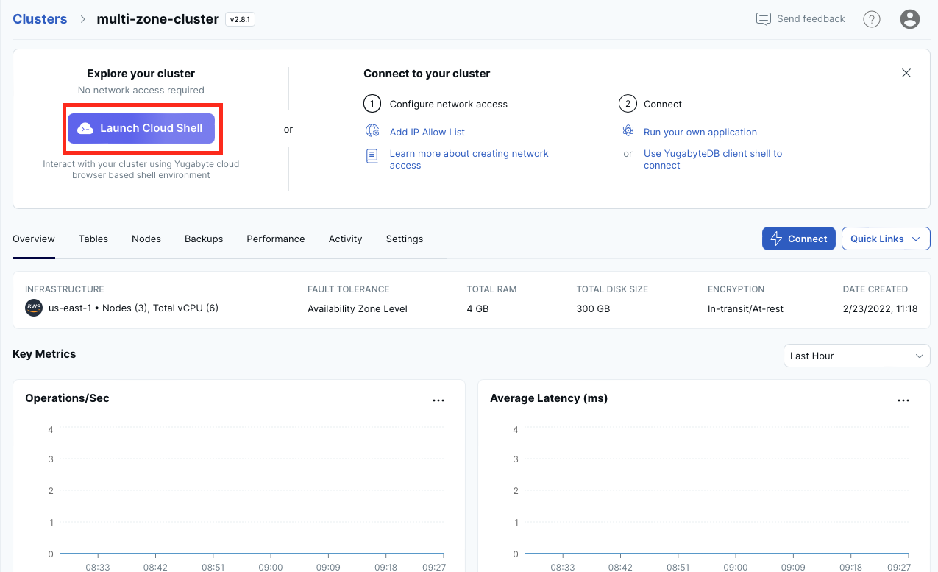Click the Send feedback chat icon

coord(763,18)
